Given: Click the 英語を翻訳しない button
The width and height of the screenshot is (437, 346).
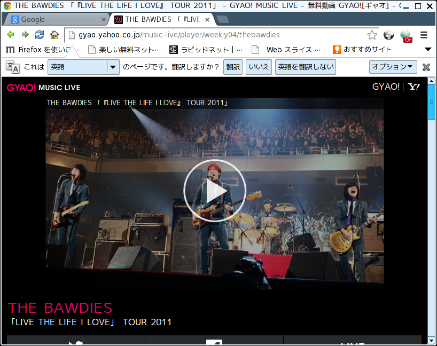Looking at the screenshot, I should point(306,67).
